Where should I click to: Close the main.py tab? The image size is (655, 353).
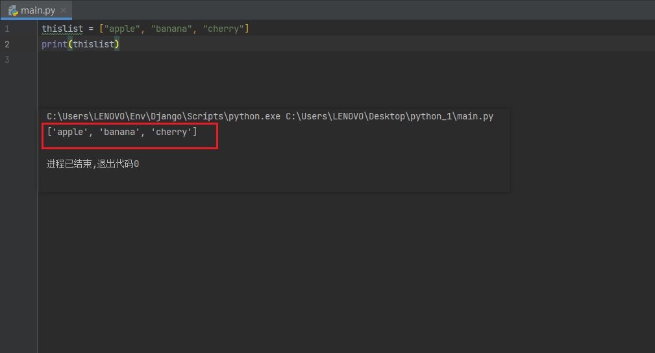click(x=64, y=10)
